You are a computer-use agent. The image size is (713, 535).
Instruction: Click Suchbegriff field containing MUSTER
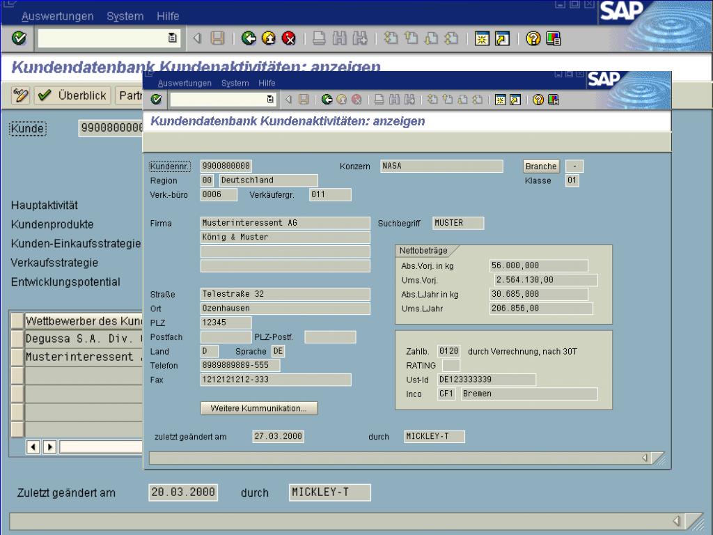click(x=458, y=223)
